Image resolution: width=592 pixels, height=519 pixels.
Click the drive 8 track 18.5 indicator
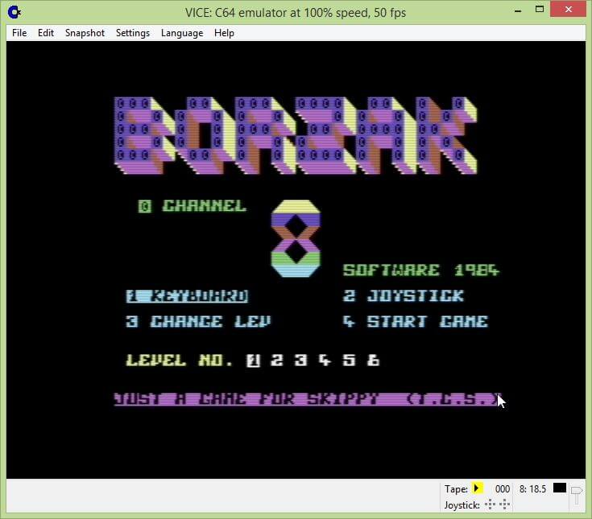coord(532,489)
